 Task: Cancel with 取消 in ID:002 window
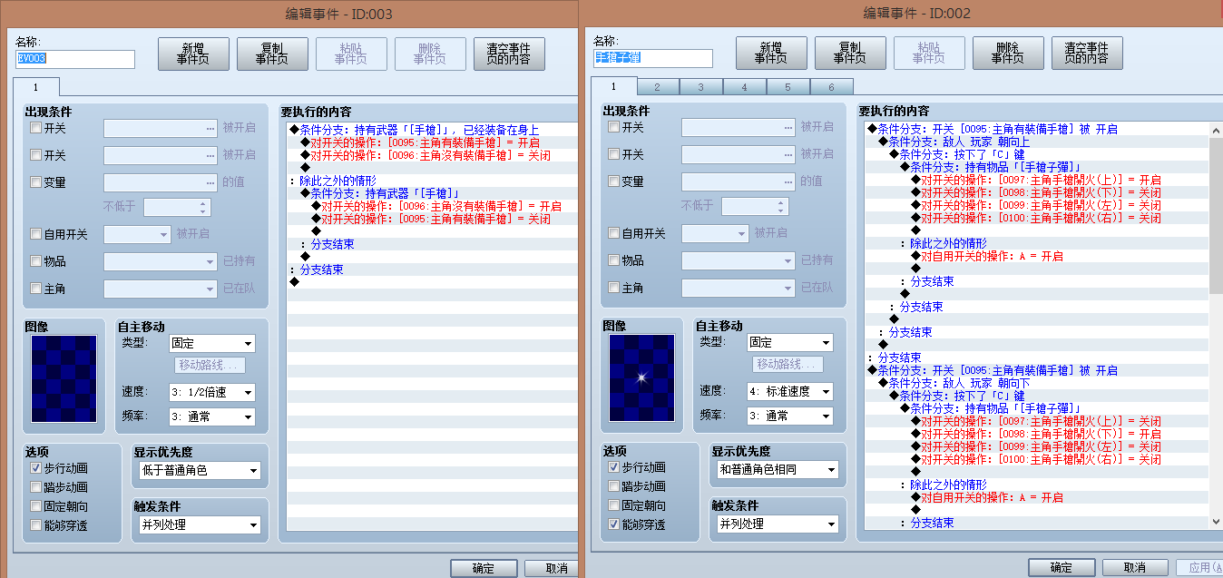(1135, 567)
